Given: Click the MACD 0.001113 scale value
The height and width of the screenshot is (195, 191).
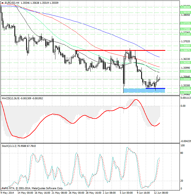Looking at the screenshot, I should (x=186, y=98).
